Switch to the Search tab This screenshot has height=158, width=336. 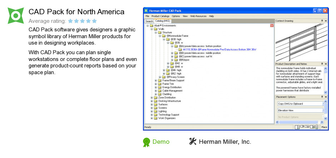coord(149,21)
